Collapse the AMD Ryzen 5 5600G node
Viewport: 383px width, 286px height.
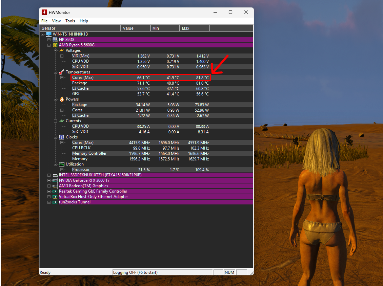click(x=49, y=45)
